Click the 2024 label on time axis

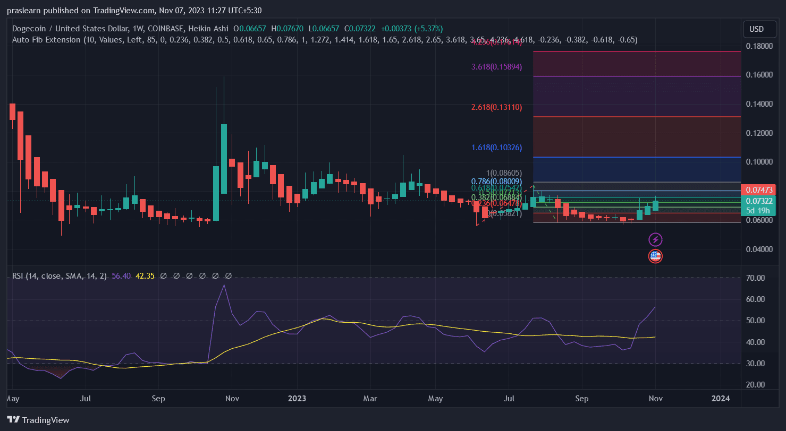point(720,398)
